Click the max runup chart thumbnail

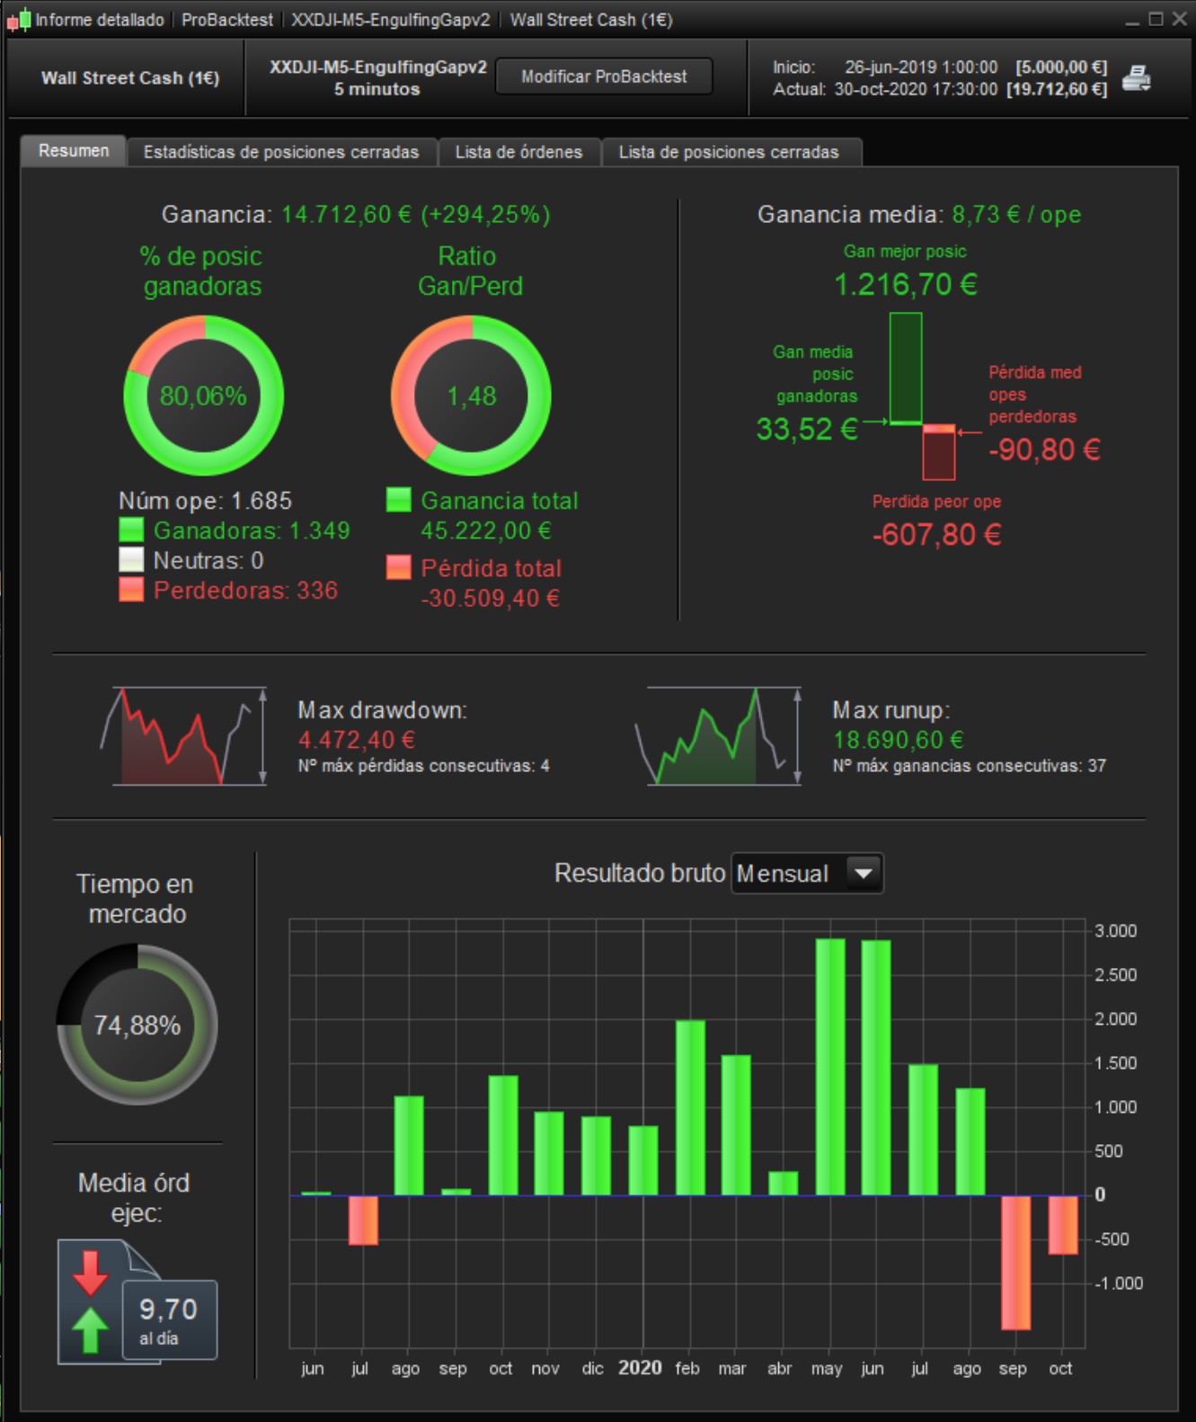[x=718, y=736]
